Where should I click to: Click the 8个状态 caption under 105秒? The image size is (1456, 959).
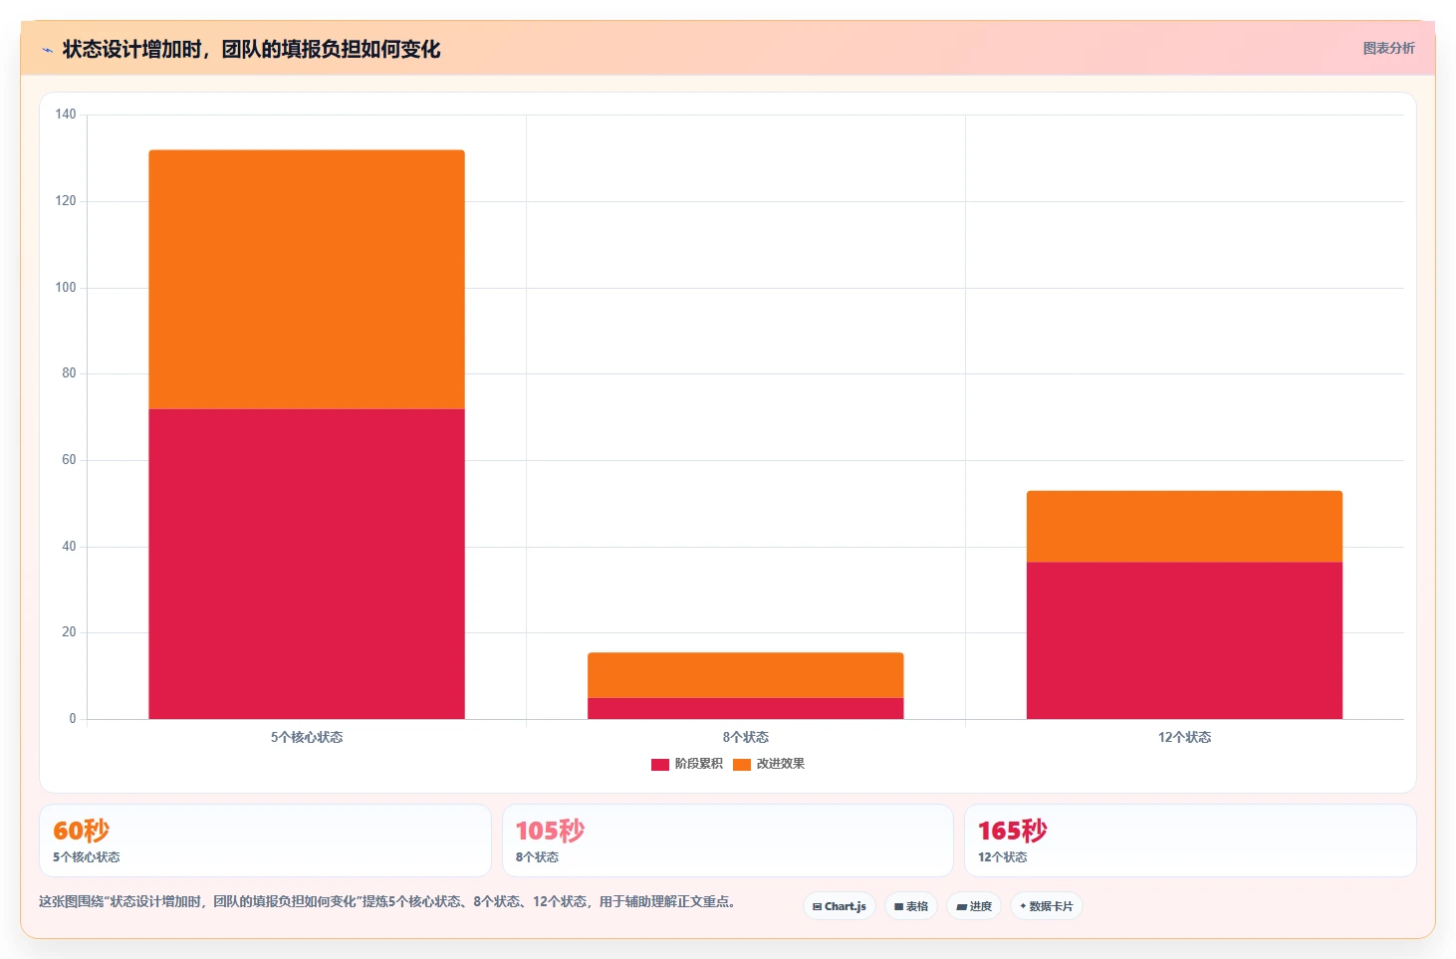(537, 857)
